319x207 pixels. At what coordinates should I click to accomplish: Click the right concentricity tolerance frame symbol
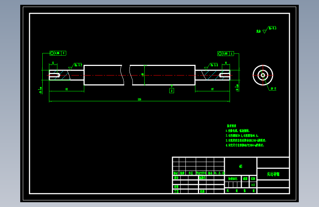tap(226, 53)
